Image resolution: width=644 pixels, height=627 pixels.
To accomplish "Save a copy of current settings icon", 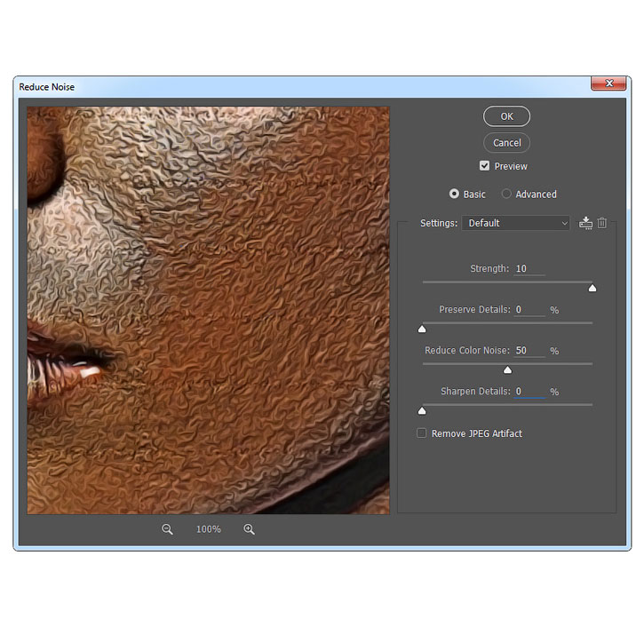I will pyautogui.click(x=585, y=223).
